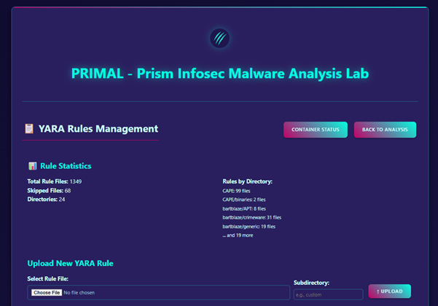
Task: Click 'Skipped Files: 68' text
Action: click(49, 190)
